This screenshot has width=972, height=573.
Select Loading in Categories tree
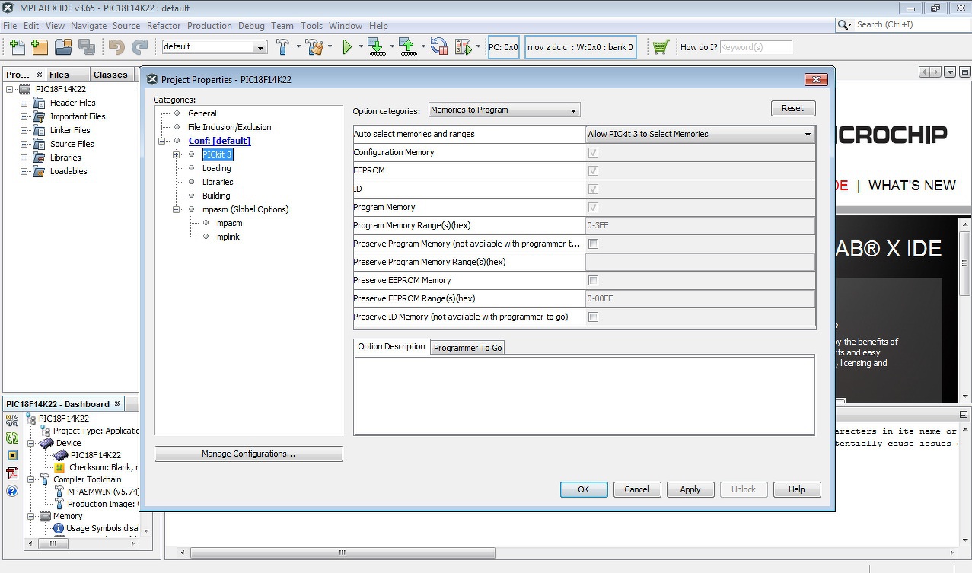[x=216, y=168]
